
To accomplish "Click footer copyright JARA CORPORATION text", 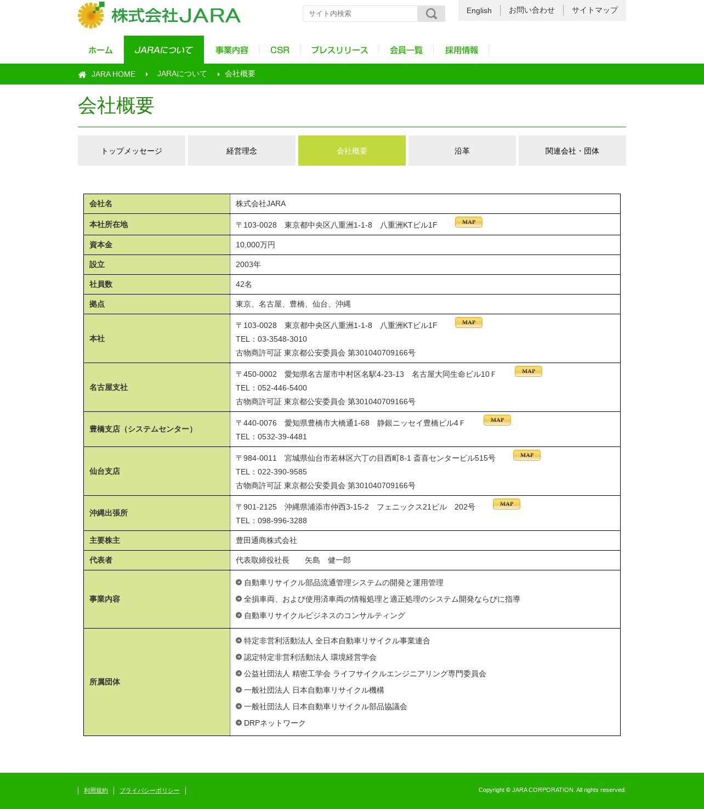I will [552, 790].
